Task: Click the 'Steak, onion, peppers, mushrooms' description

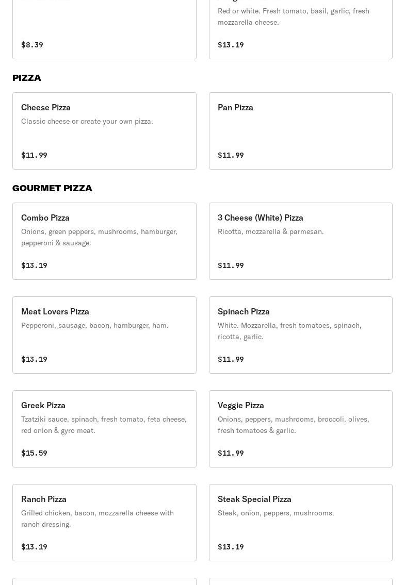Action: 276,513
